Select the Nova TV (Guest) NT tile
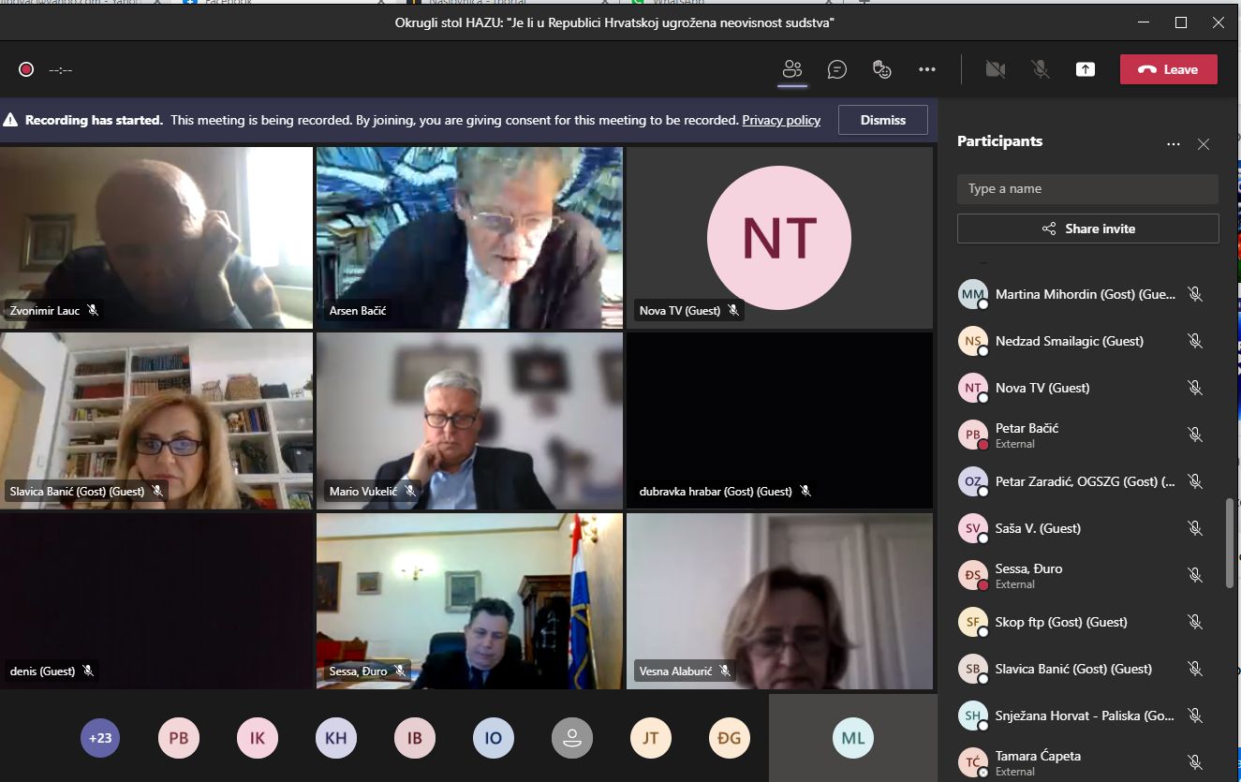Image resolution: width=1241 pixels, height=782 pixels. [x=779, y=238]
